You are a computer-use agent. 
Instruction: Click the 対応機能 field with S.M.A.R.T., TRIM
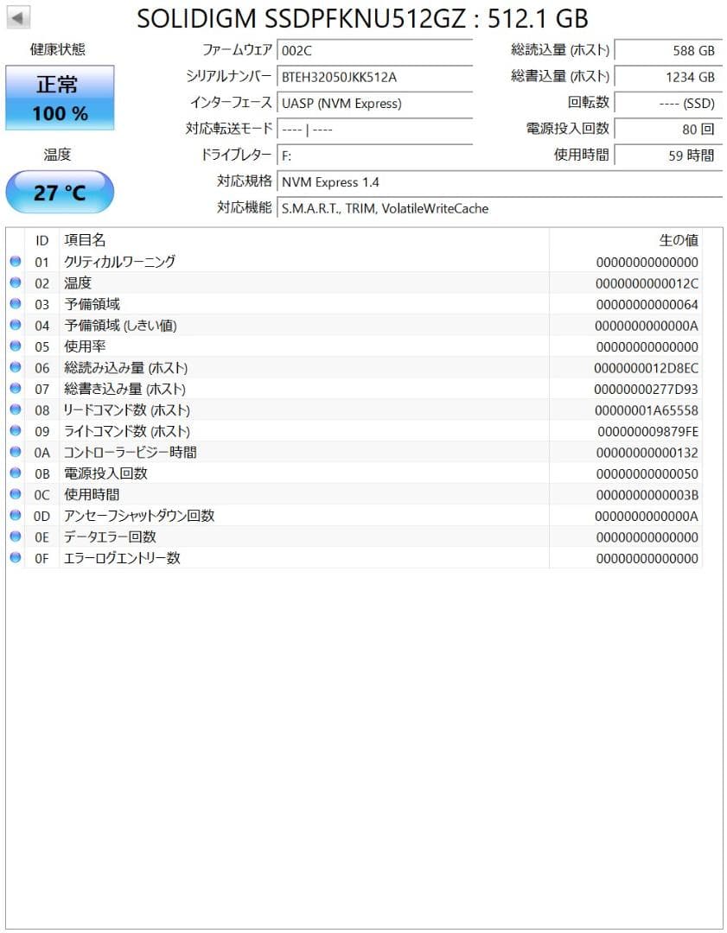(x=500, y=208)
